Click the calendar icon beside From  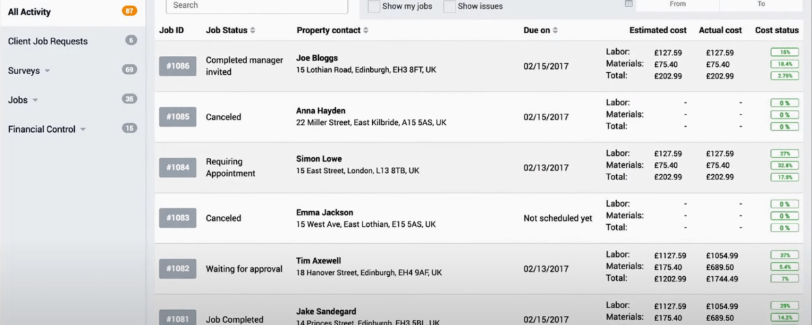point(629,4)
